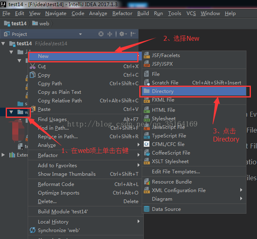Viewport: 257px width, 239px height.
Task: Open Project view type dropdown arrow
Action: [80, 34]
